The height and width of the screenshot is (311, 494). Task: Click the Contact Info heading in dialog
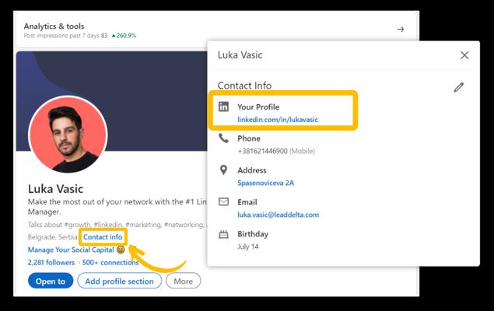click(x=244, y=86)
